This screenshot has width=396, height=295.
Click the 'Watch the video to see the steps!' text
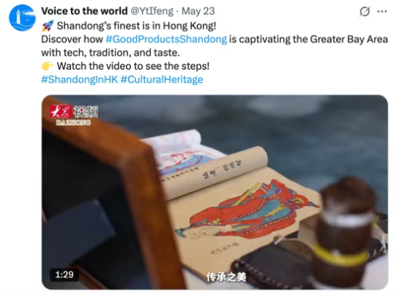coord(133,66)
